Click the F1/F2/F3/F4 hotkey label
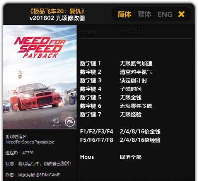 click(97, 131)
